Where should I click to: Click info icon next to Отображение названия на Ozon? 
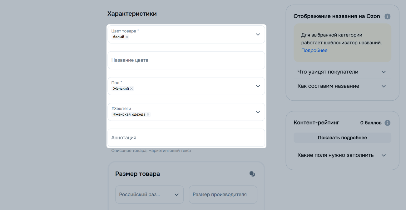[x=387, y=17]
